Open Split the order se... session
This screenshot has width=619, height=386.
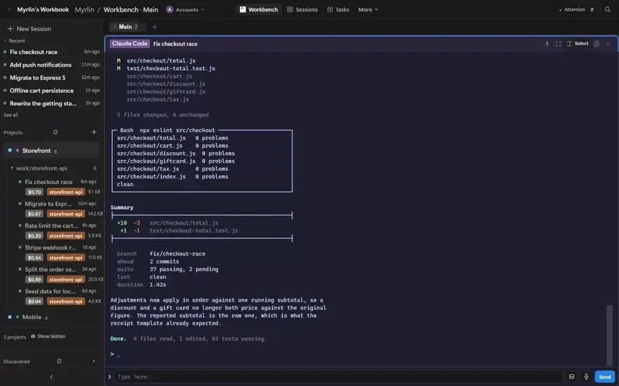click(50, 270)
